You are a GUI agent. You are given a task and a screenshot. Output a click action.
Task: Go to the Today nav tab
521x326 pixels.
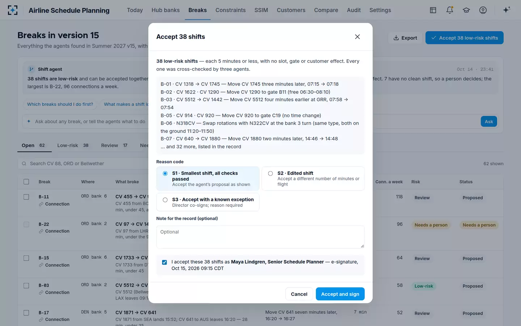[x=135, y=10]
